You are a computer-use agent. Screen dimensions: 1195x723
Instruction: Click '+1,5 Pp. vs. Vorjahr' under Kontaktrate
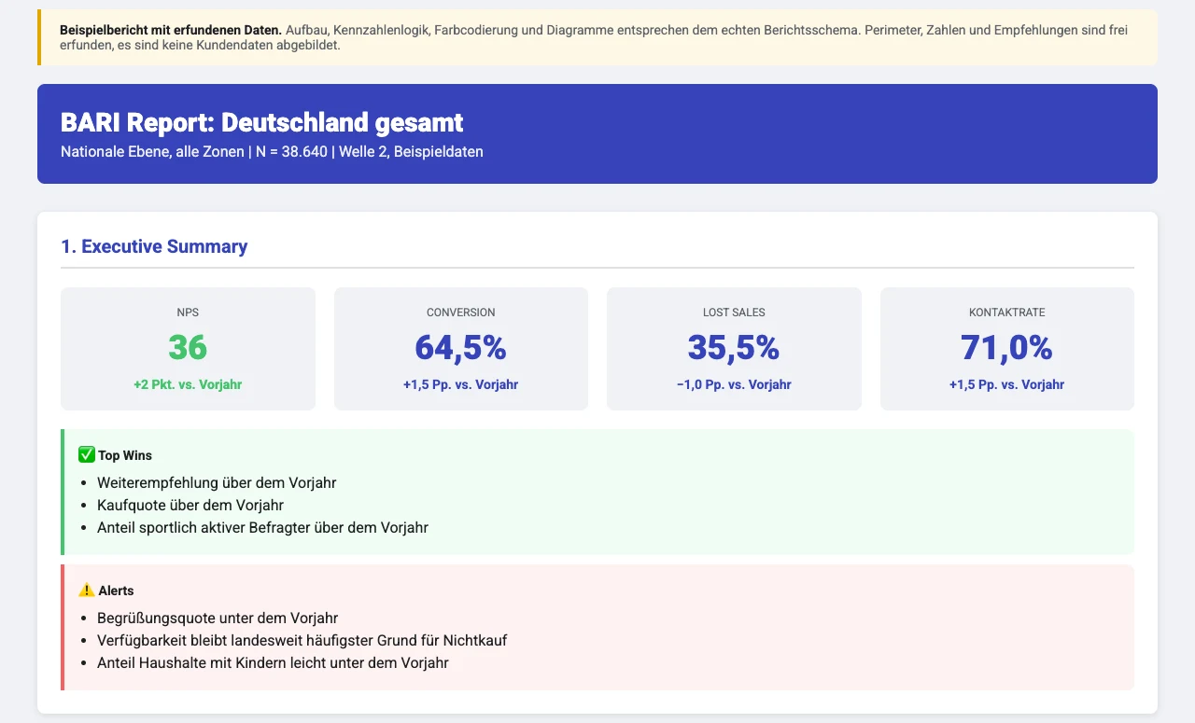pyautogui.click(x=1007, y=384)
